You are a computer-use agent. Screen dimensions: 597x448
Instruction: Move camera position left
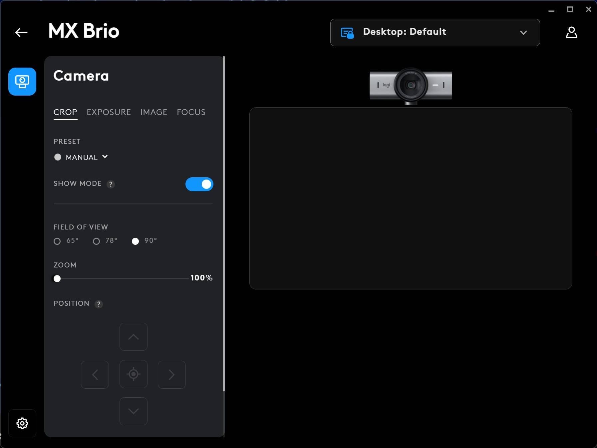[95, 375]
